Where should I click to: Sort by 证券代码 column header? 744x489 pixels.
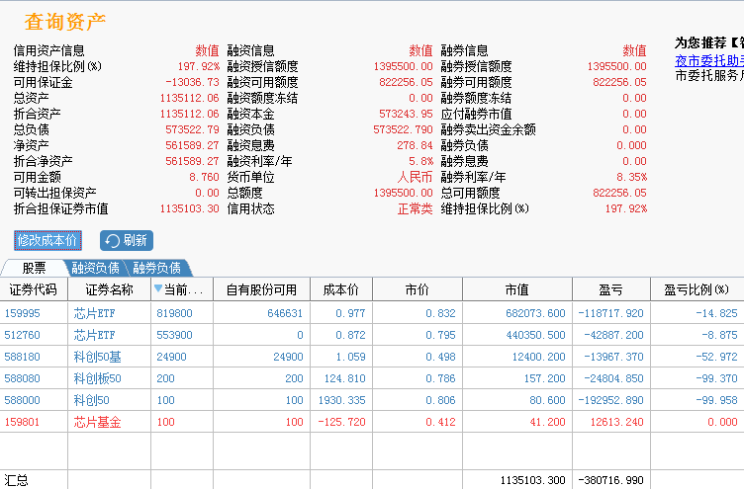pos(34,289)
